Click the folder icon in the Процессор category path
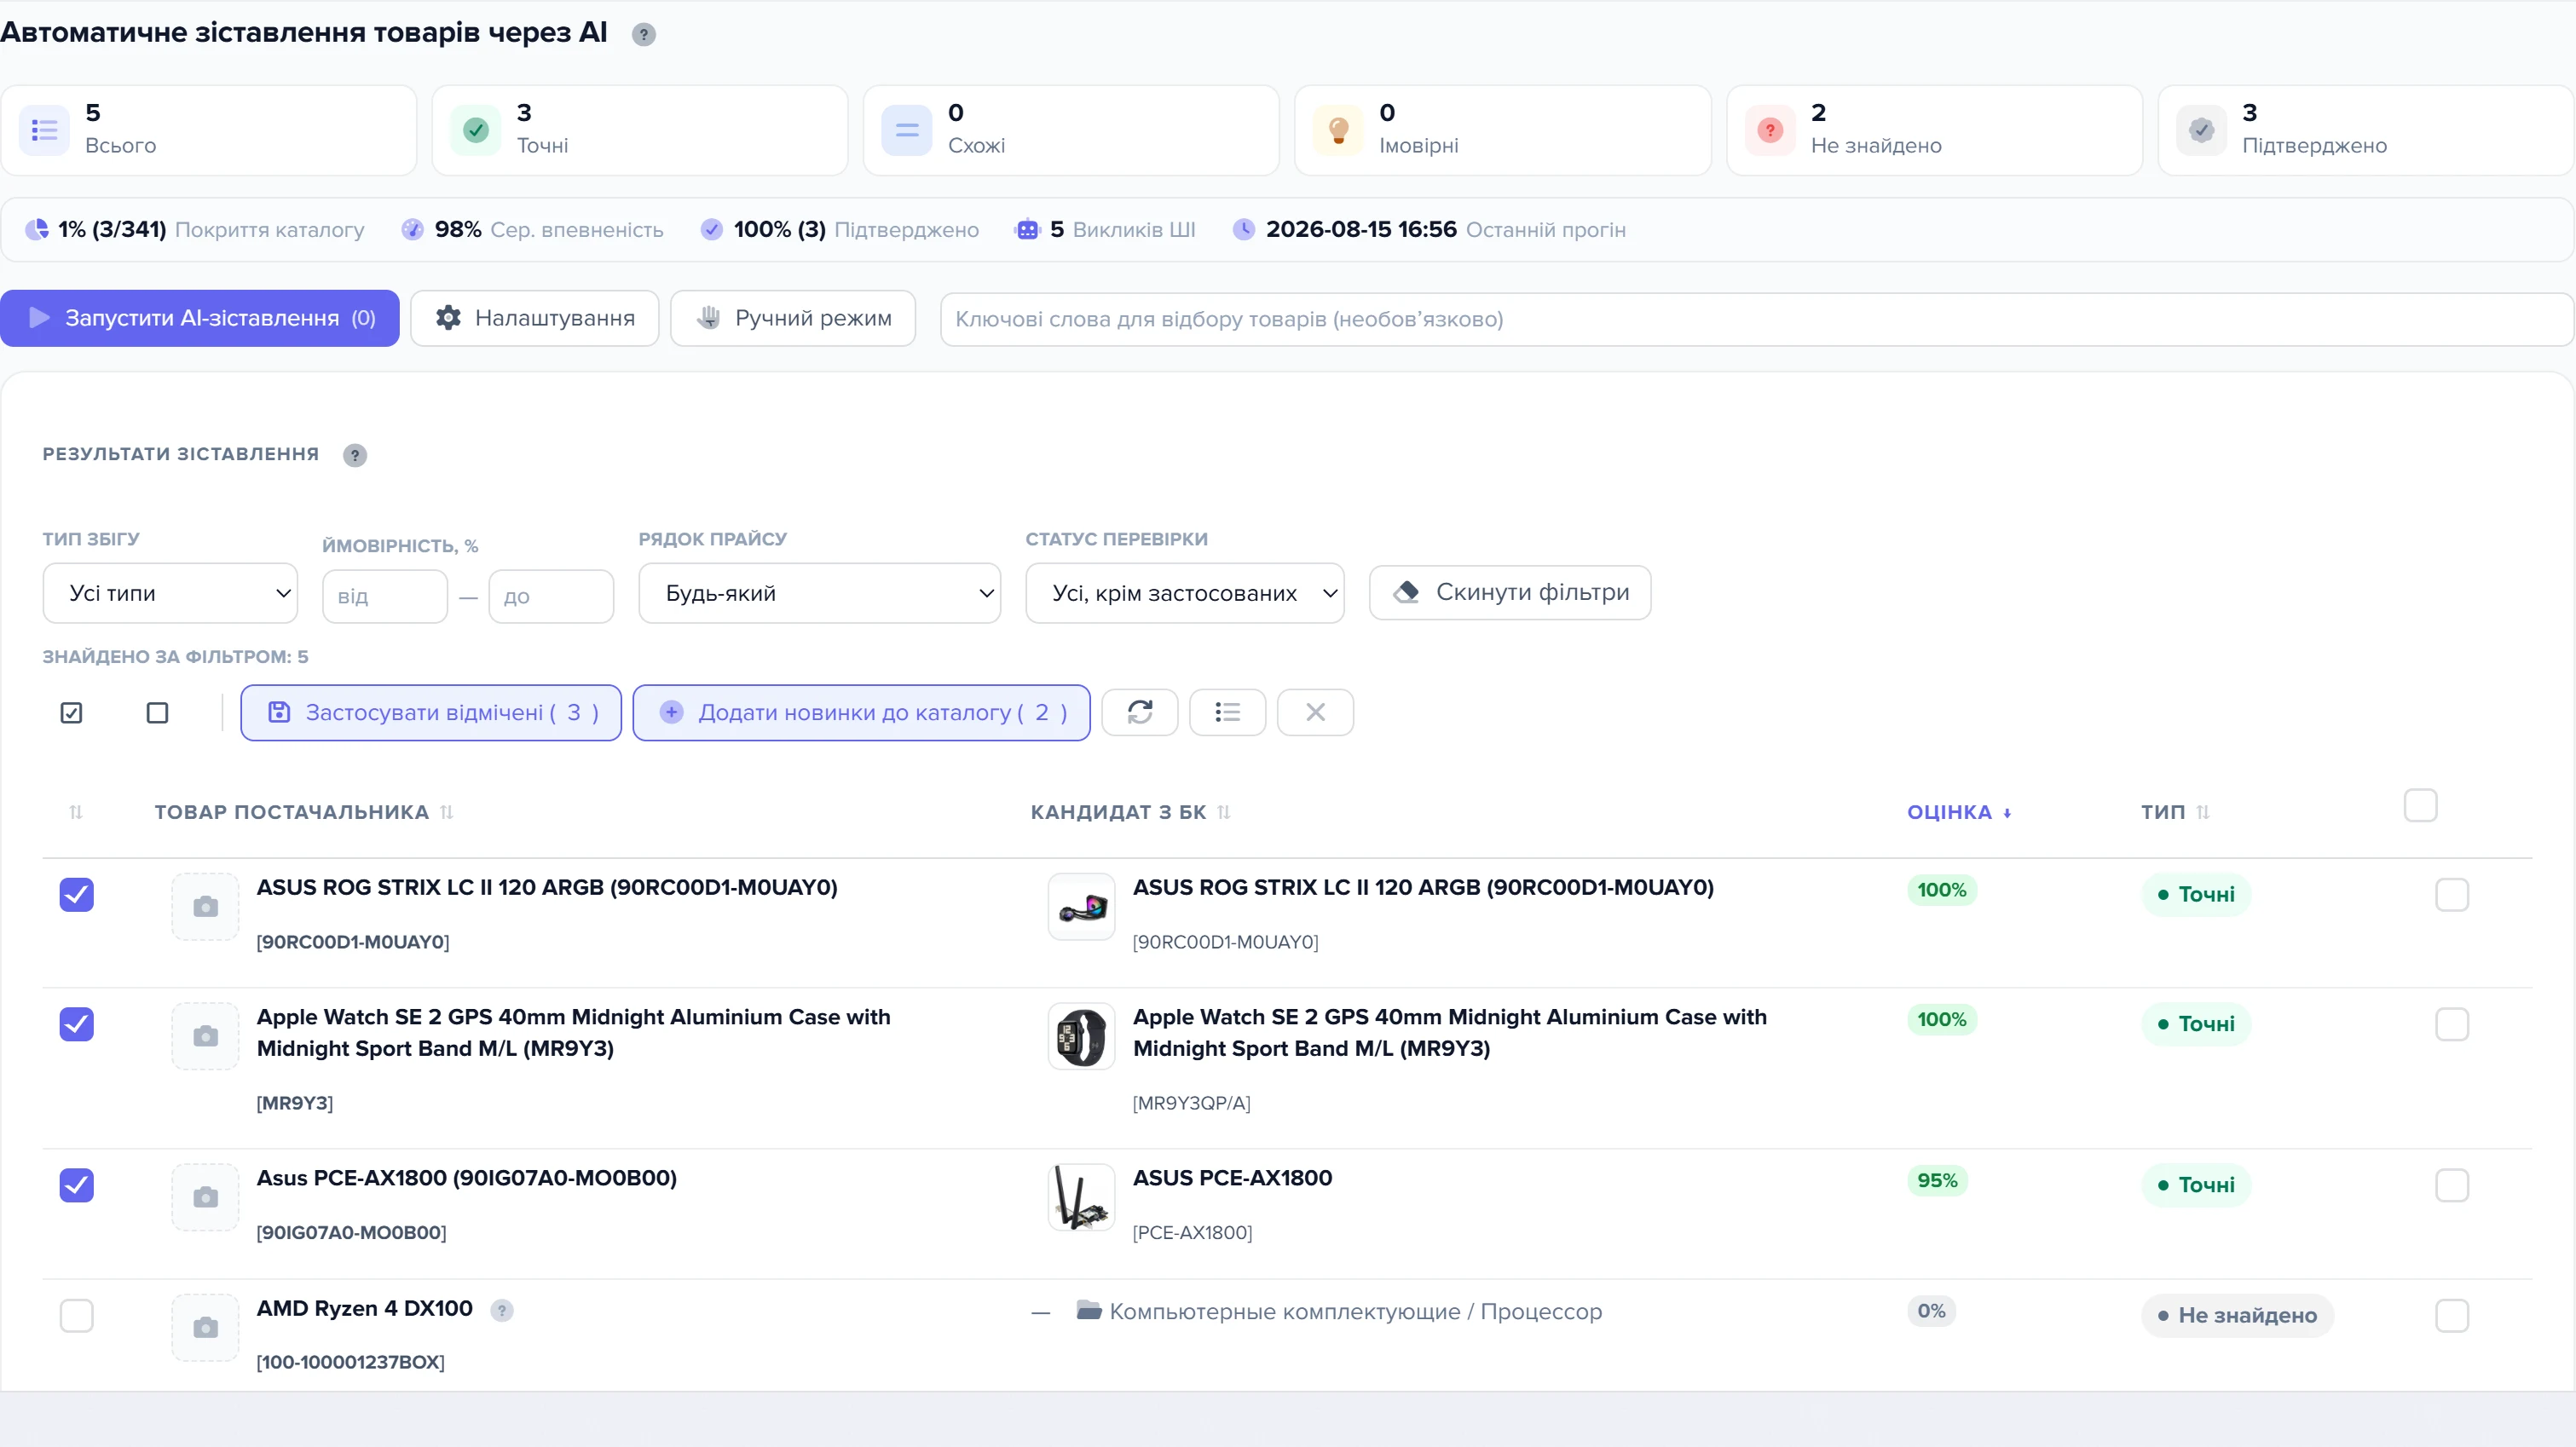Viewport: 2576px width, 1447px height. 1089,1310
